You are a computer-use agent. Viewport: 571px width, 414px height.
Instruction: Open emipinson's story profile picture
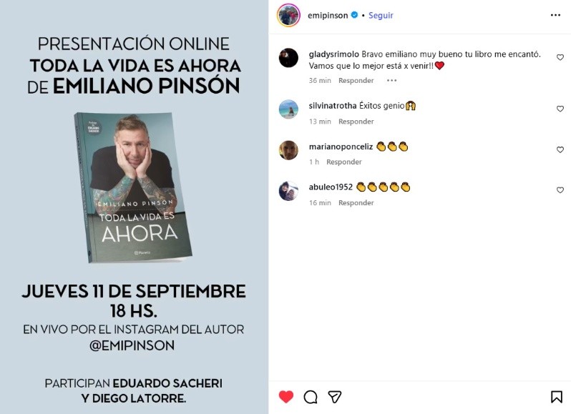click(288, 15)
